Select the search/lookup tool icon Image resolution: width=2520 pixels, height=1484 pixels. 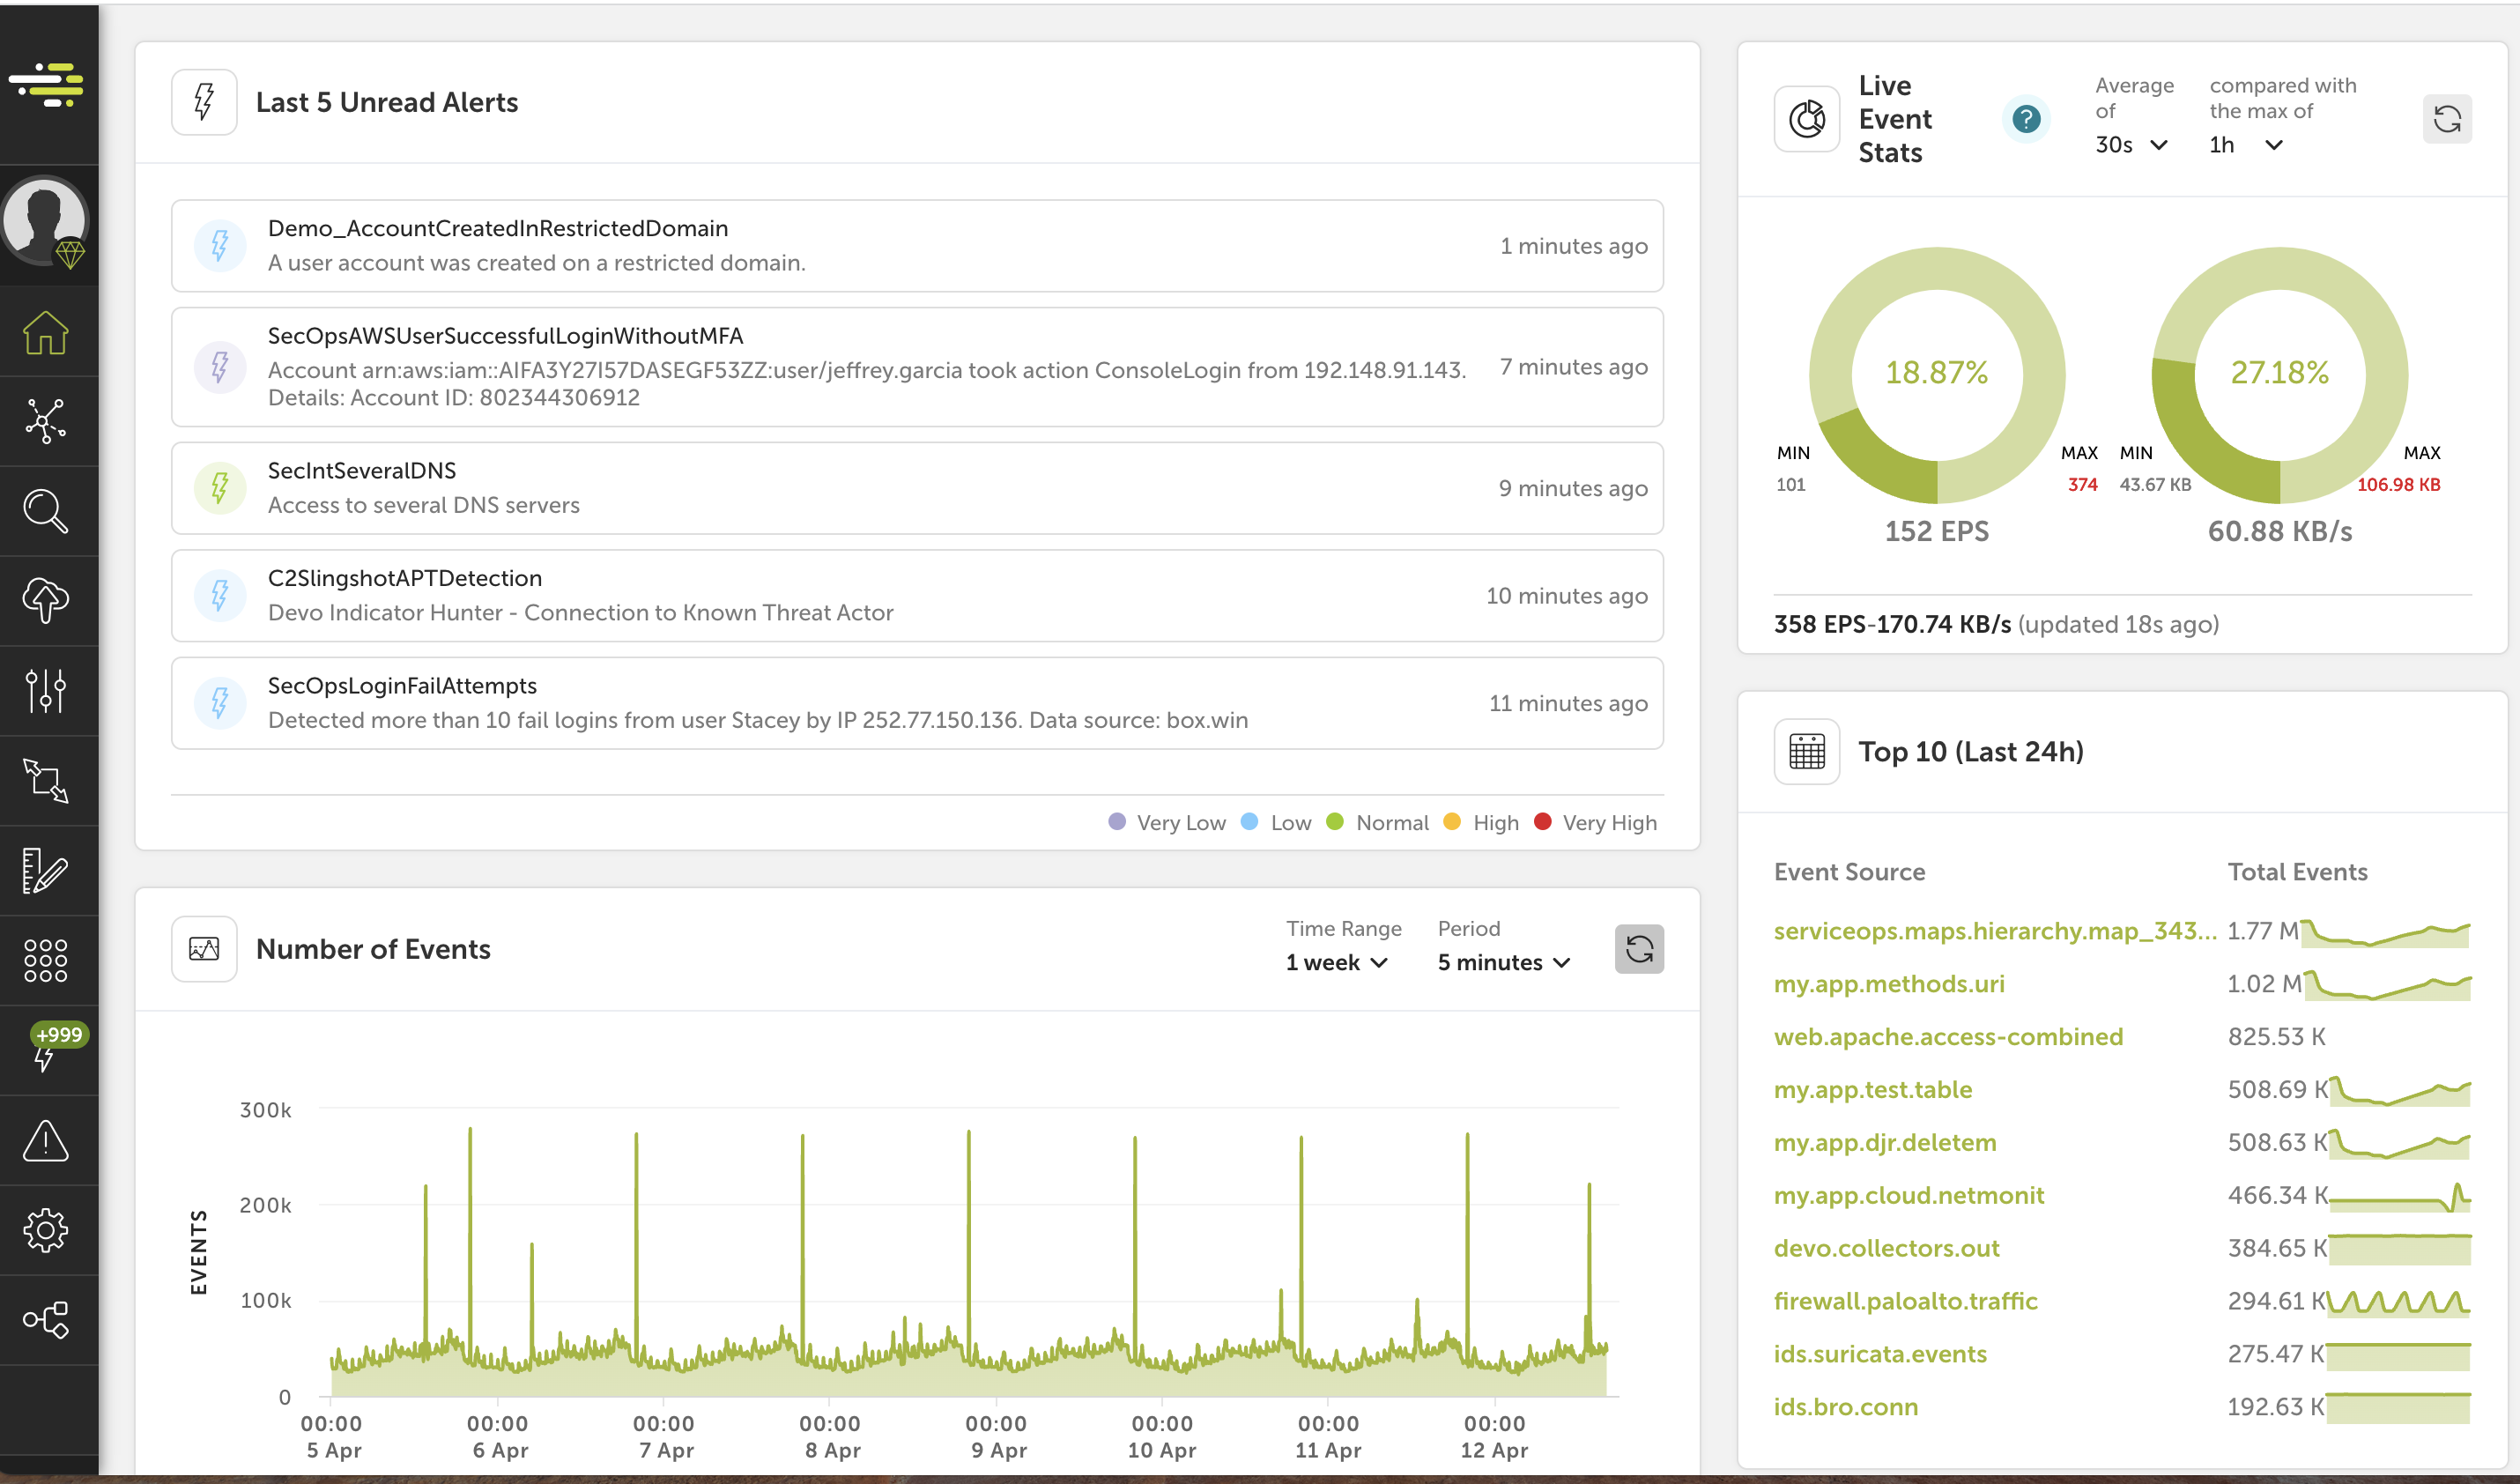click(49, 512)
